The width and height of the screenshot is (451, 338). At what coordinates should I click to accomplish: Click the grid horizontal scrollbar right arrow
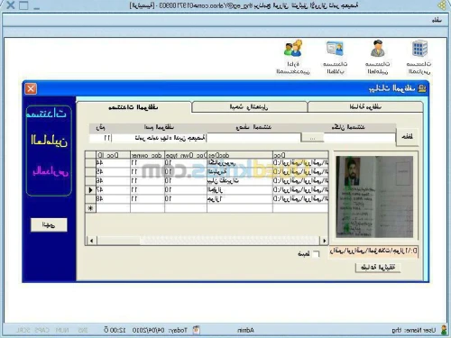click(324, 241)
